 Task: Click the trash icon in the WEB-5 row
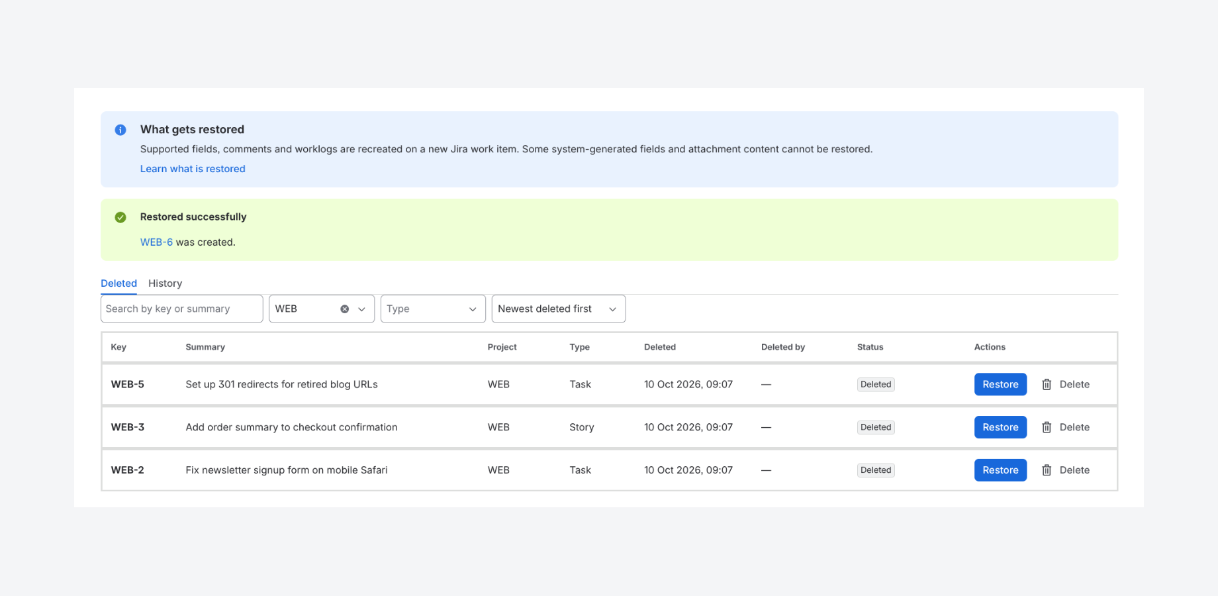[1047, 385]
